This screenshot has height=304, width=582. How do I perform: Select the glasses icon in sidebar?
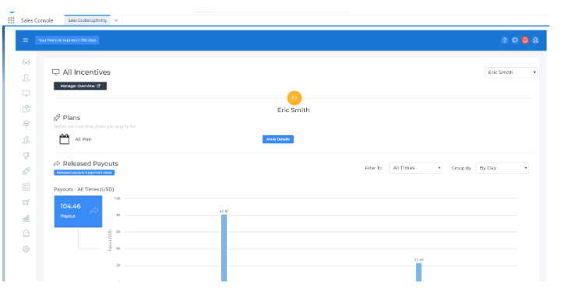click(26, 62)
